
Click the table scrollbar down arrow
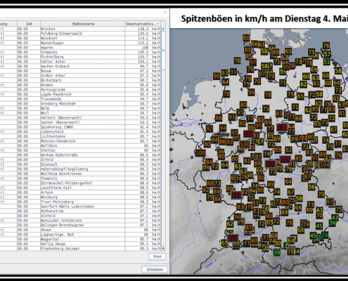tap(163, 249)
